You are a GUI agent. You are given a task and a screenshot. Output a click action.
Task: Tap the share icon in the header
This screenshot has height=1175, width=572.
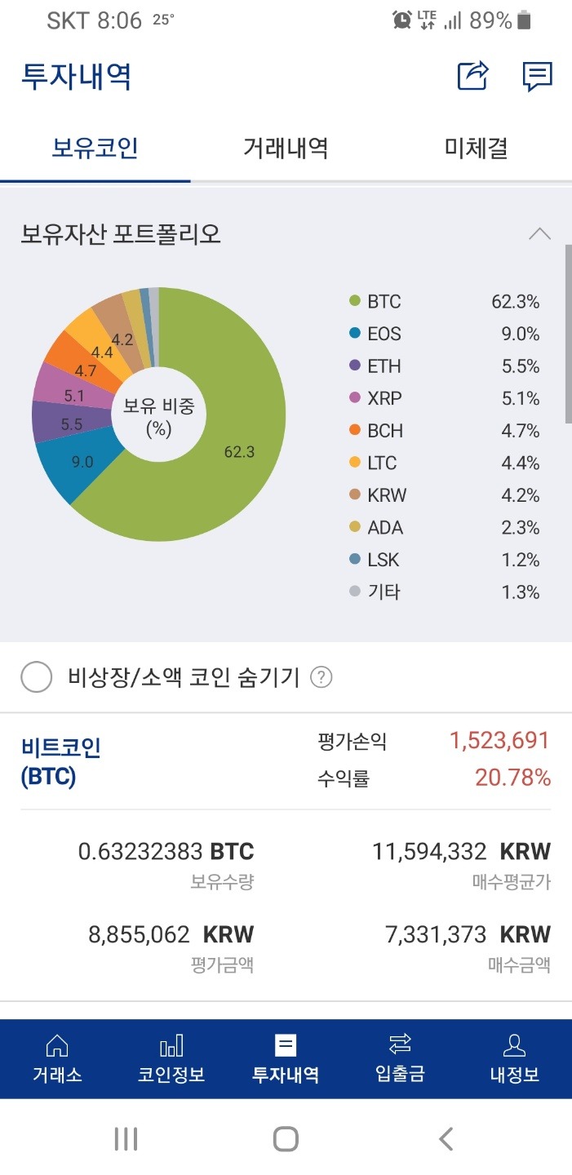472,77
